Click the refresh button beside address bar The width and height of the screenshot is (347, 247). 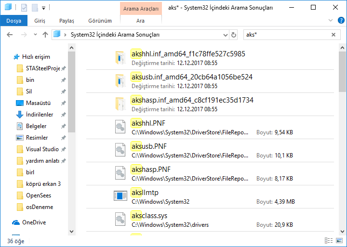[x=234, y=35]
